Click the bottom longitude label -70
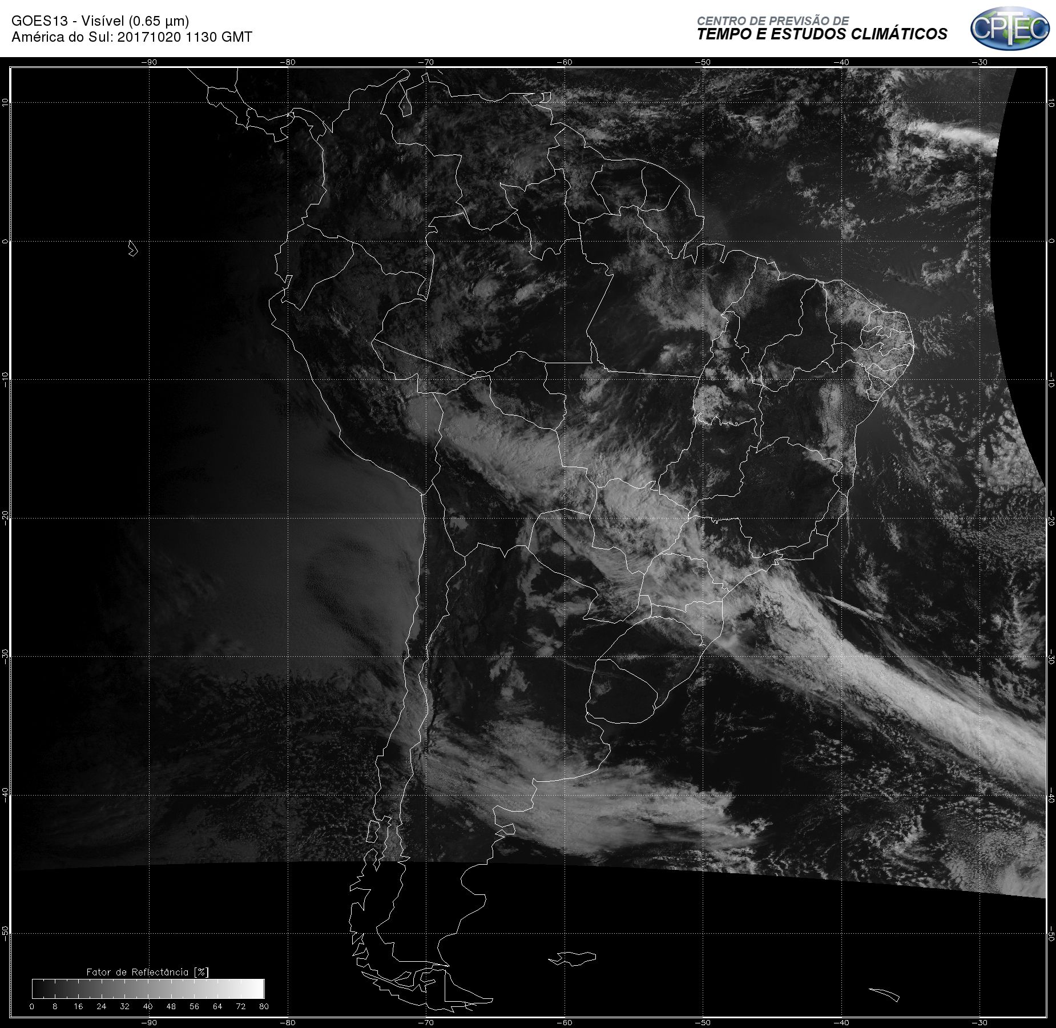1056x1028 pixels. [x=426, y=1022]
